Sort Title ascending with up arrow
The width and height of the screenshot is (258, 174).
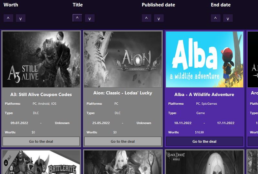(x=77, y=18)
